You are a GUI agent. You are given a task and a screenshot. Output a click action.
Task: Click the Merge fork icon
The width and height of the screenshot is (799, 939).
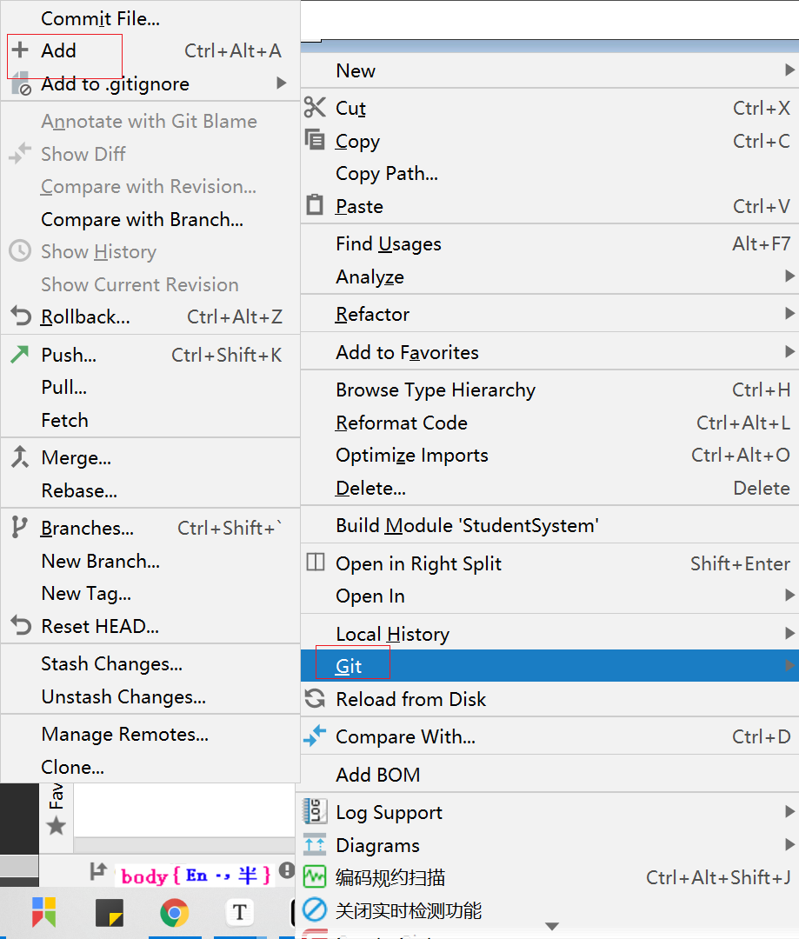pos(19,457)
